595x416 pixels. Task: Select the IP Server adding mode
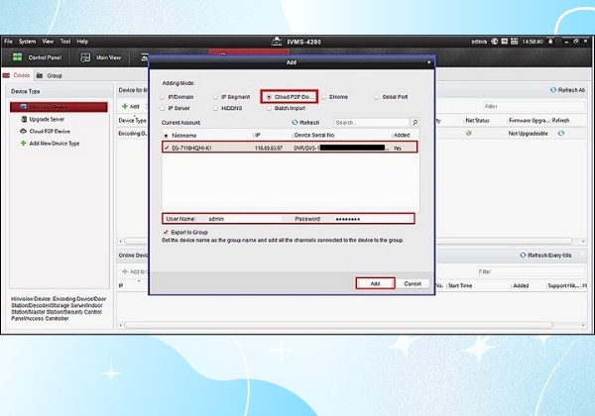(163, 108)
